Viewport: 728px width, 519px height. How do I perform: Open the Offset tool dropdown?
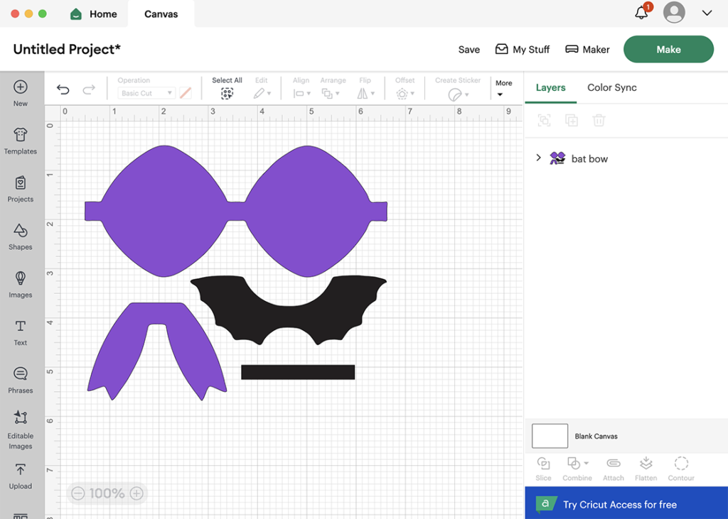coord(405,94)
